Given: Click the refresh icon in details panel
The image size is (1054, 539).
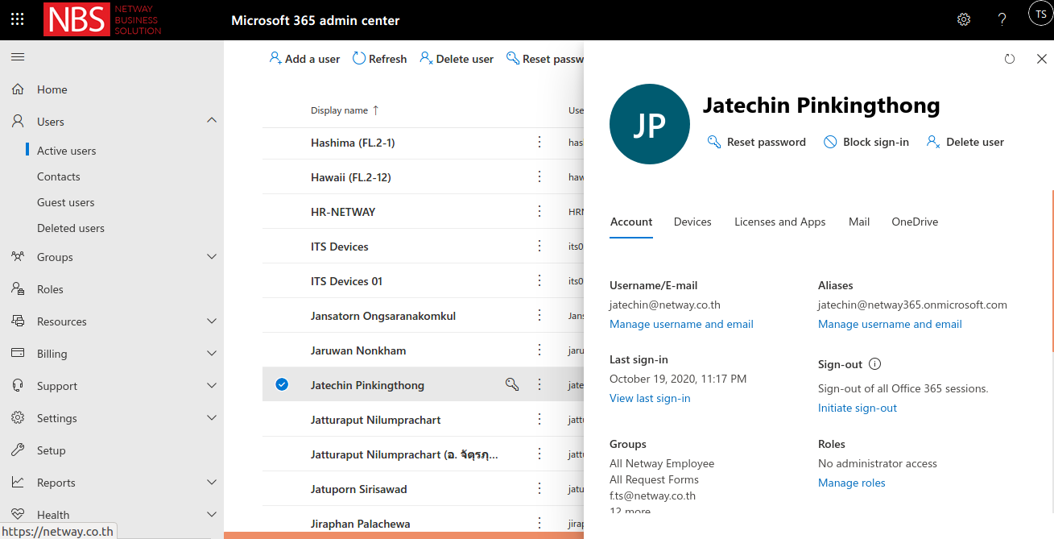Looking at the screenshot, I should coord(1010,59).
